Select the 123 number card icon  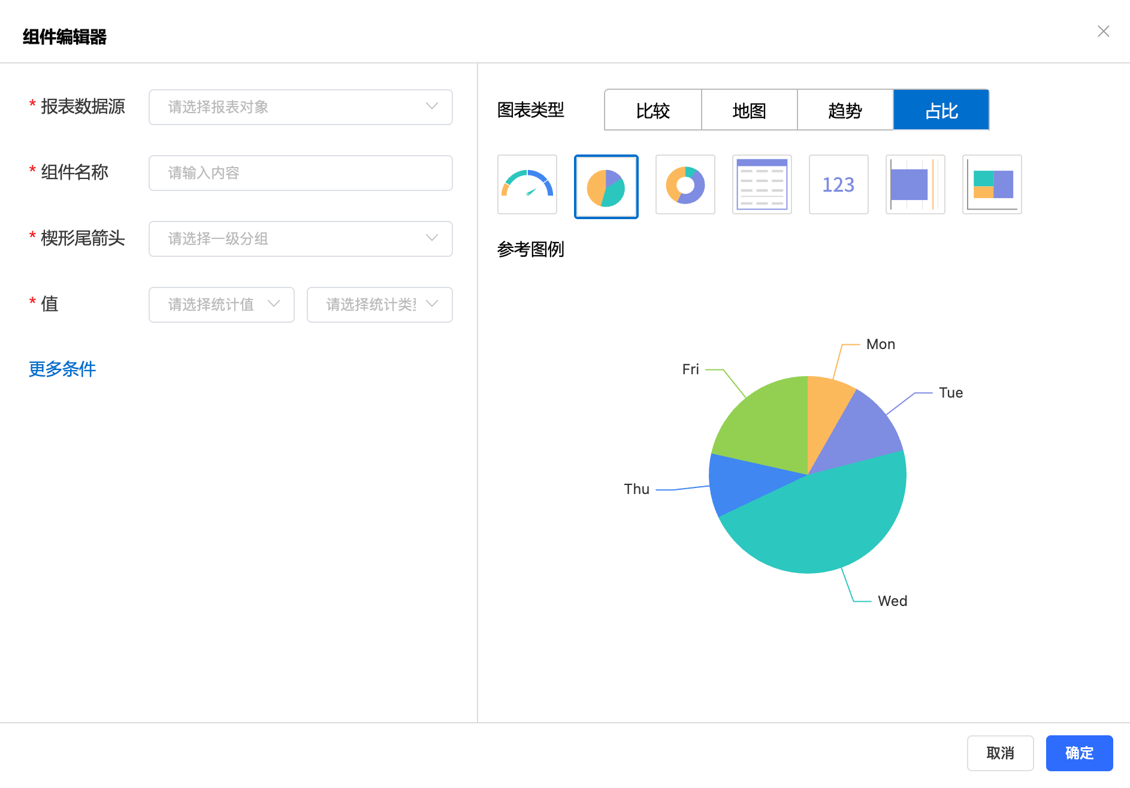click(x=838, y=184)
